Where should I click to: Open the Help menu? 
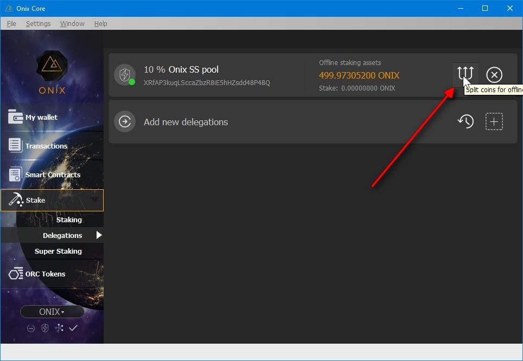100,24
